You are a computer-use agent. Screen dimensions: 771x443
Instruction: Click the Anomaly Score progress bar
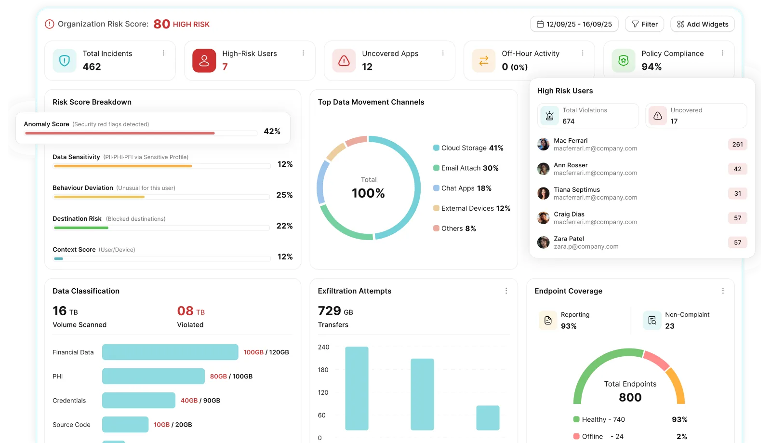pyautogui.click(x=141, y=133)
